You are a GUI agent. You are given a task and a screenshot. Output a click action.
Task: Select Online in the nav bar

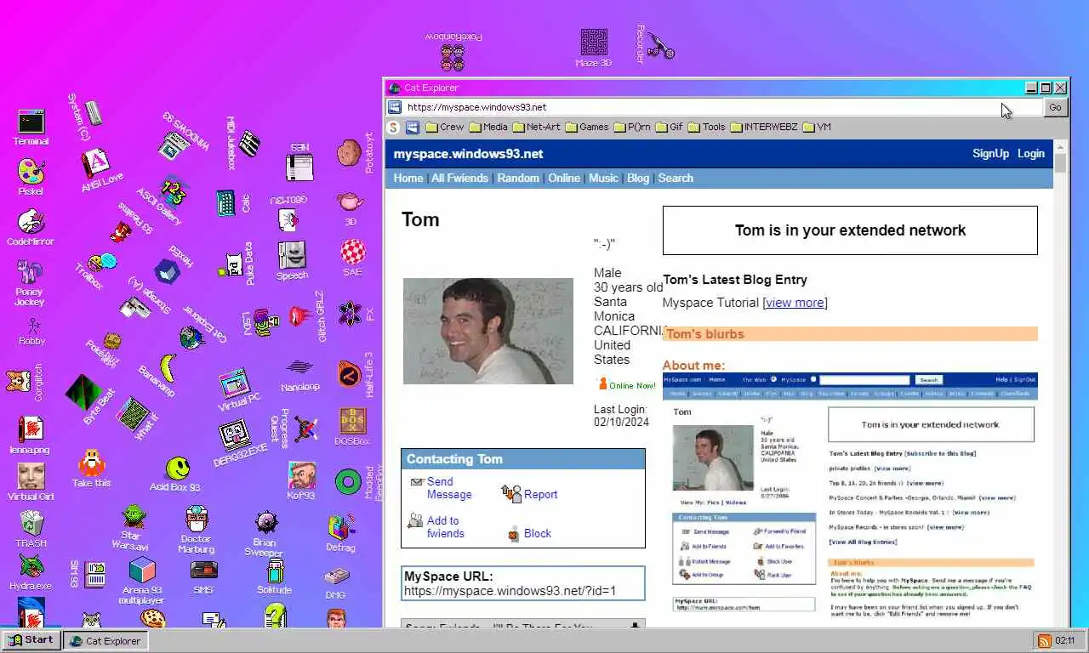564,178
